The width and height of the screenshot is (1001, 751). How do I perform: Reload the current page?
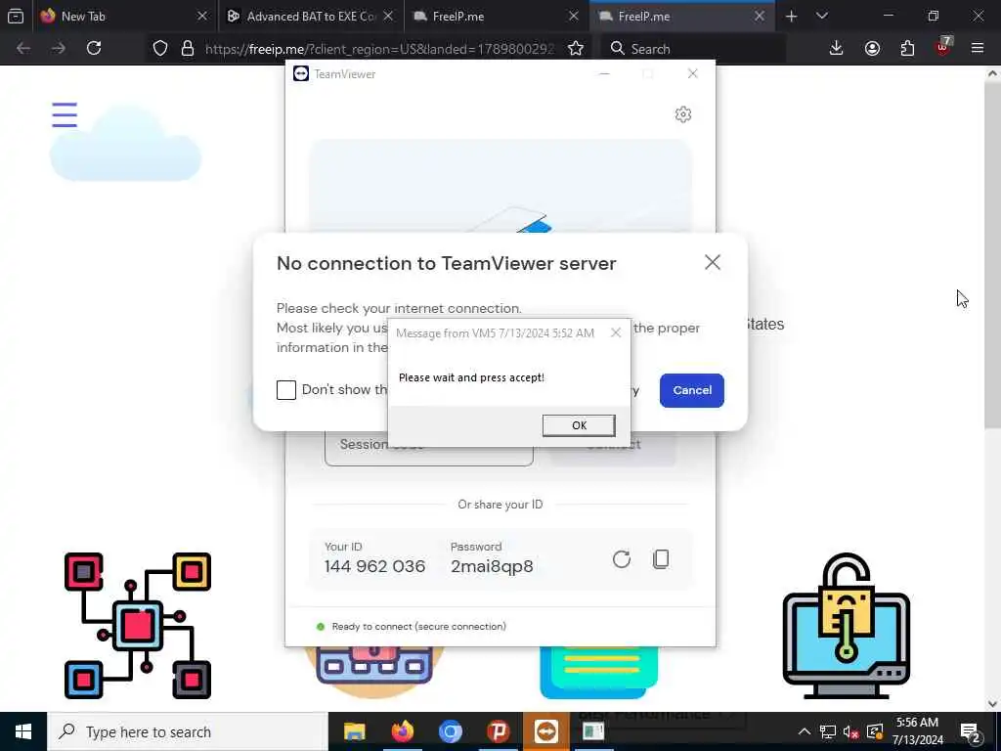pyautogui.click(x=94, y=48)
